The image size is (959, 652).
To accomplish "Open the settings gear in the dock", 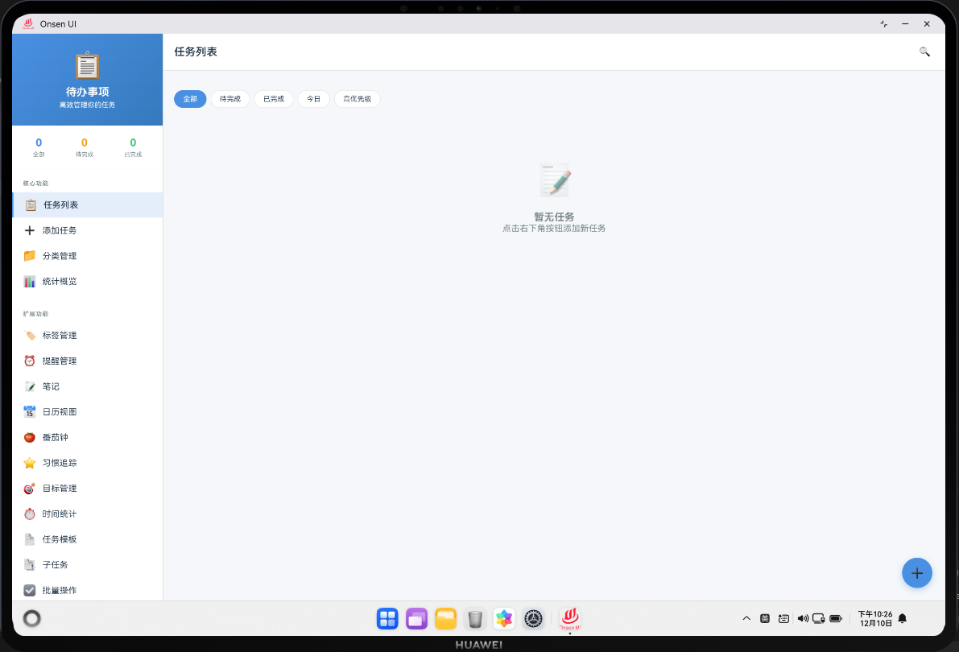I will click(x=533, y=619).
